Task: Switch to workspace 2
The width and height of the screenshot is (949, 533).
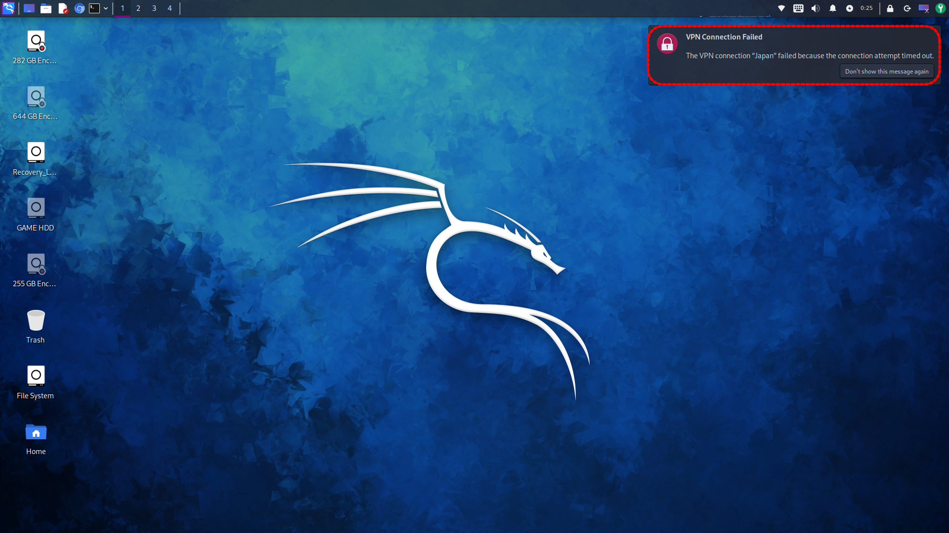Action: coord(138,8)
